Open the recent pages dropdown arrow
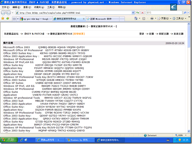Screen dimensions: 192x144 coord(12,13)
